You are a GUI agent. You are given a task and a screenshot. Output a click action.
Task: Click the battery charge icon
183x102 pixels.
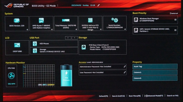click(66, 76)
